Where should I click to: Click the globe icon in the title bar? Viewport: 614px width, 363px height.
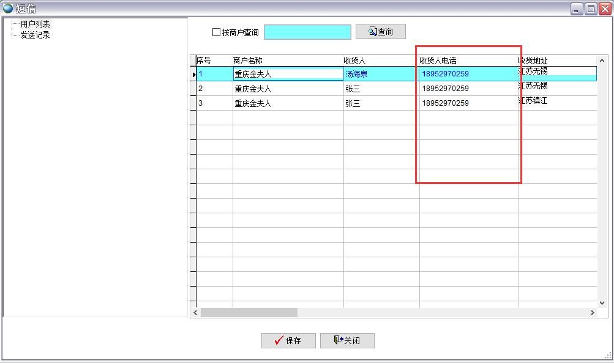7,8
